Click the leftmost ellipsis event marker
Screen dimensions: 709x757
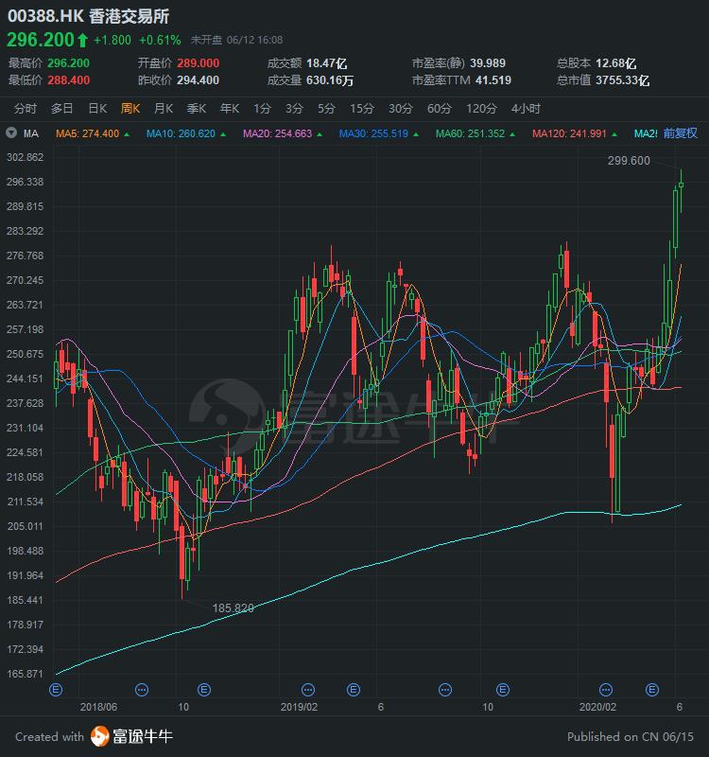(142, 689)
